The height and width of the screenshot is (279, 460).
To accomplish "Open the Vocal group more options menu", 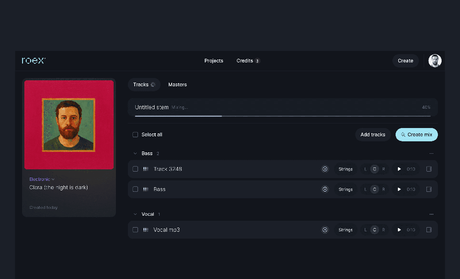I will coord(431,214).
